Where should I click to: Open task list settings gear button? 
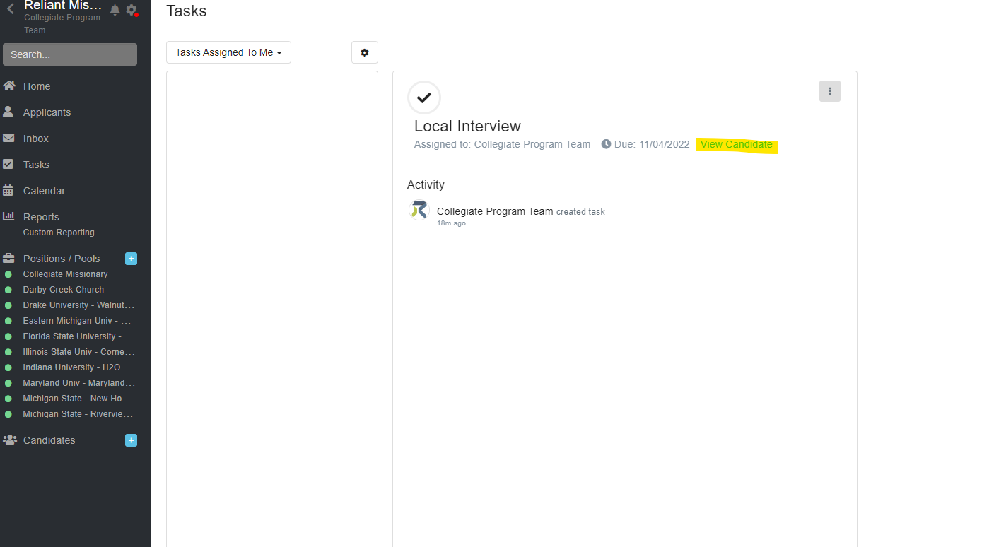(365, 52)
